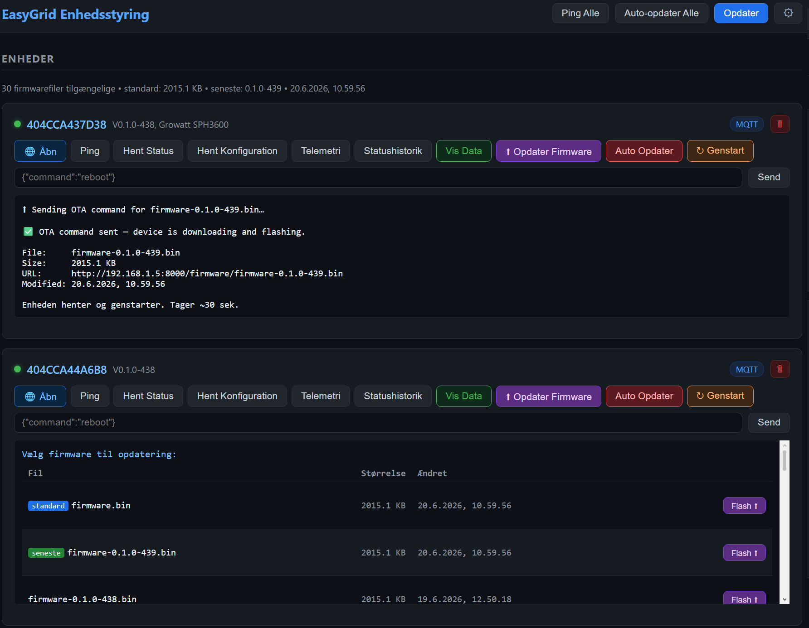Image resolution: width=809 pixels, height=628 pixels.
Task: Click online status dot of 404CCA44A6B8
Action: 17,369
